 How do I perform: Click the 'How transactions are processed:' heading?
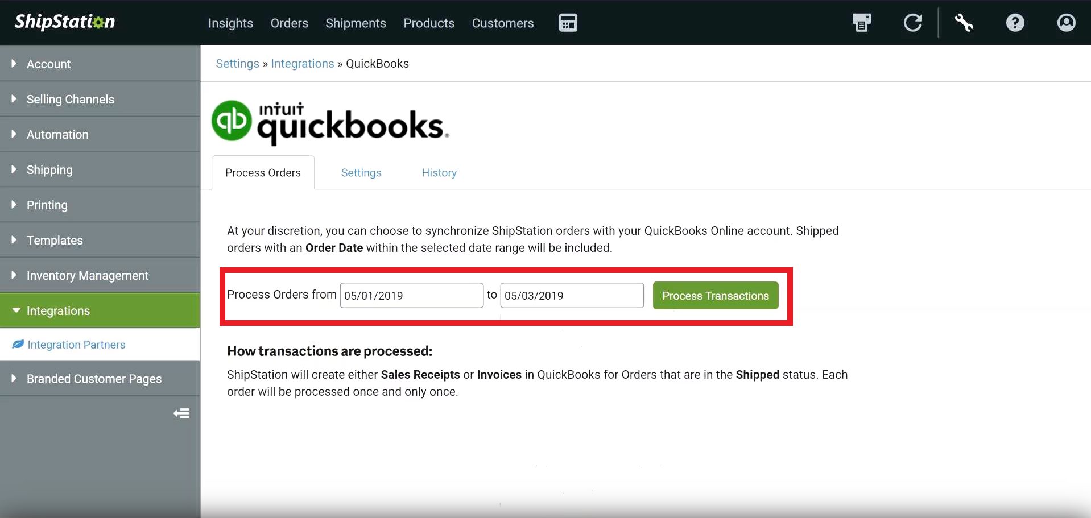click(x=329, y=351)
